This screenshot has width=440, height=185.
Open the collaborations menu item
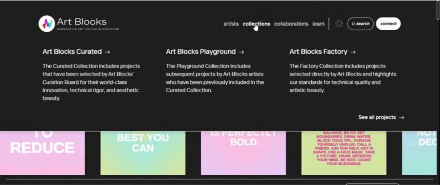coord(291,24)
